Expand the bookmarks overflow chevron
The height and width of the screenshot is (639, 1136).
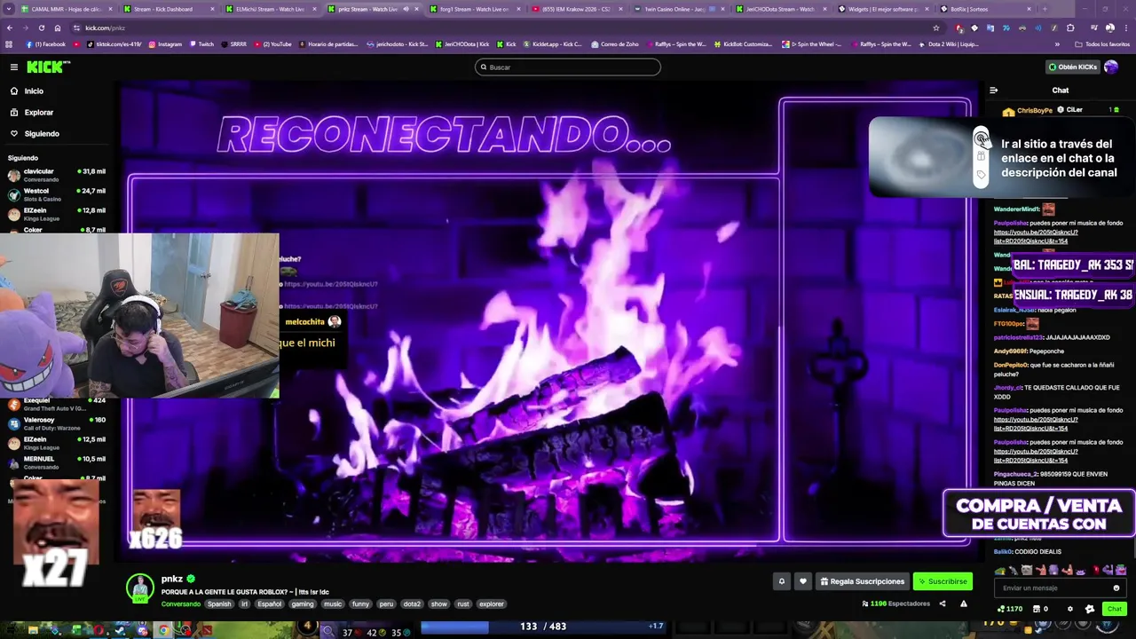[1056, 43]
